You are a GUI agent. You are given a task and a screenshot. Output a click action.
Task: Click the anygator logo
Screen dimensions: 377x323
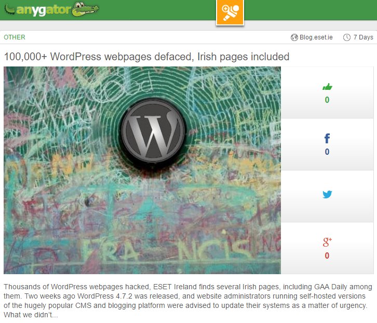52,10
